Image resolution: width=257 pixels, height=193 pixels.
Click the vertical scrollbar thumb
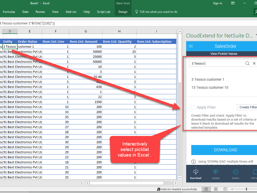tap(180, 58)
